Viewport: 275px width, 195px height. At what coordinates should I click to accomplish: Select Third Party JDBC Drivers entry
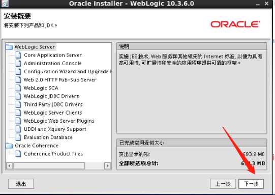(53, 104)
